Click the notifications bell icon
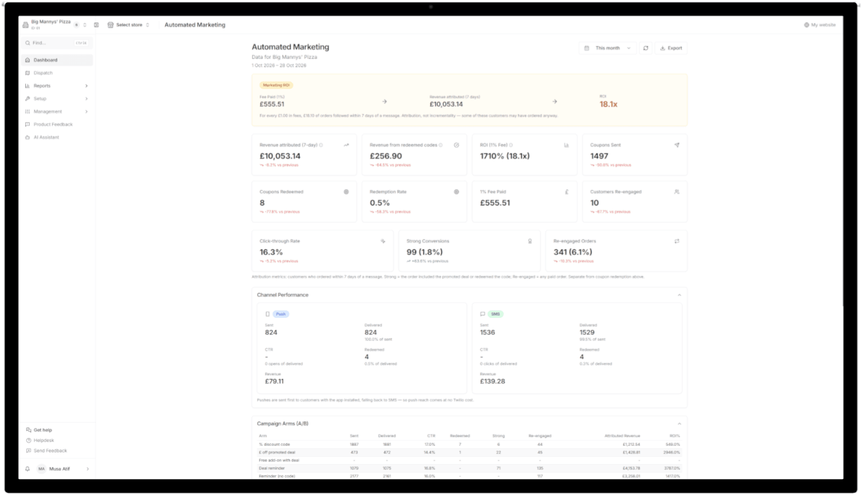Image resolution: width=862 pixels, height=495 pixels. [27, 469]
